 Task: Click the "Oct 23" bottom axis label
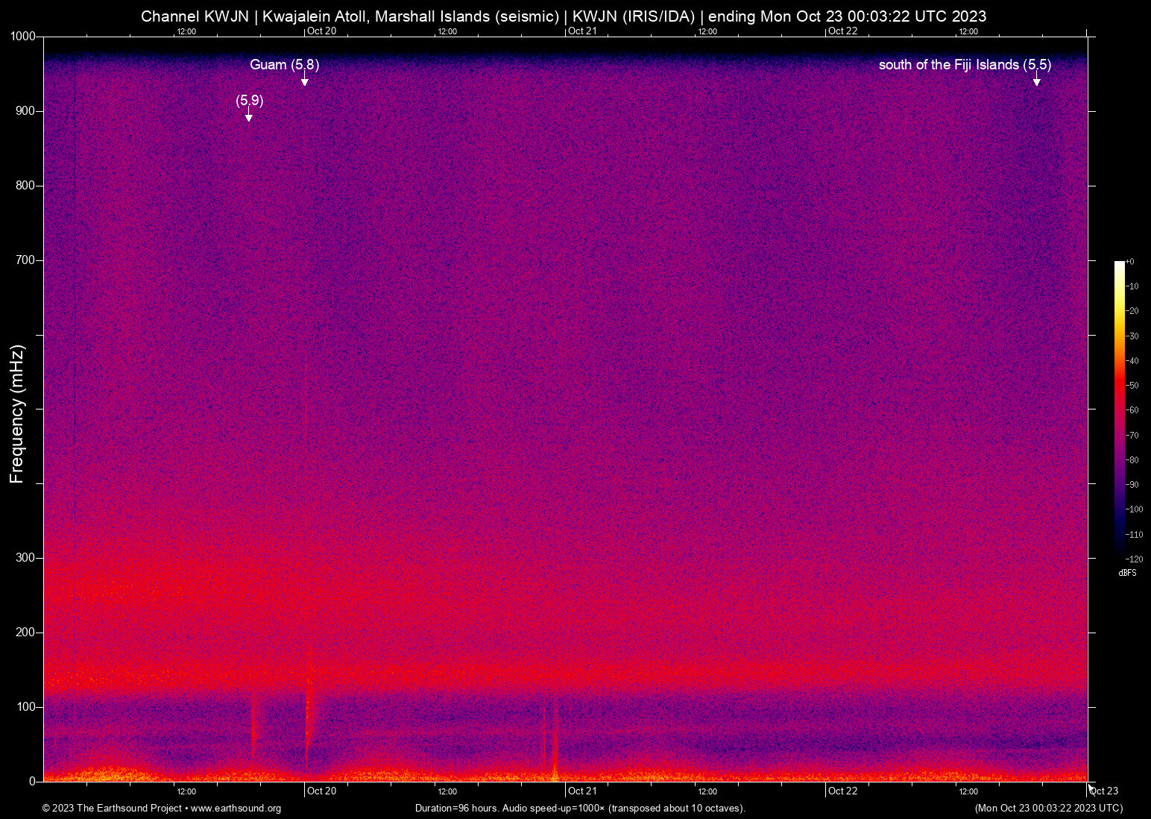(1104, 791)
